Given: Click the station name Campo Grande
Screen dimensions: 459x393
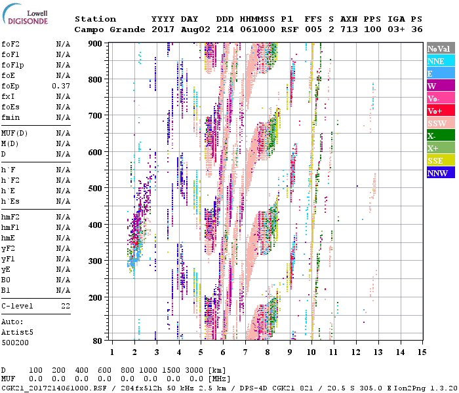Looking at the screenshot, I should 110,30.
